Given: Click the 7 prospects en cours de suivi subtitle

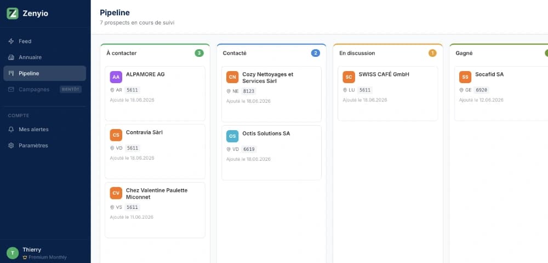Looking at the screenshot, I should coord(137,22).
